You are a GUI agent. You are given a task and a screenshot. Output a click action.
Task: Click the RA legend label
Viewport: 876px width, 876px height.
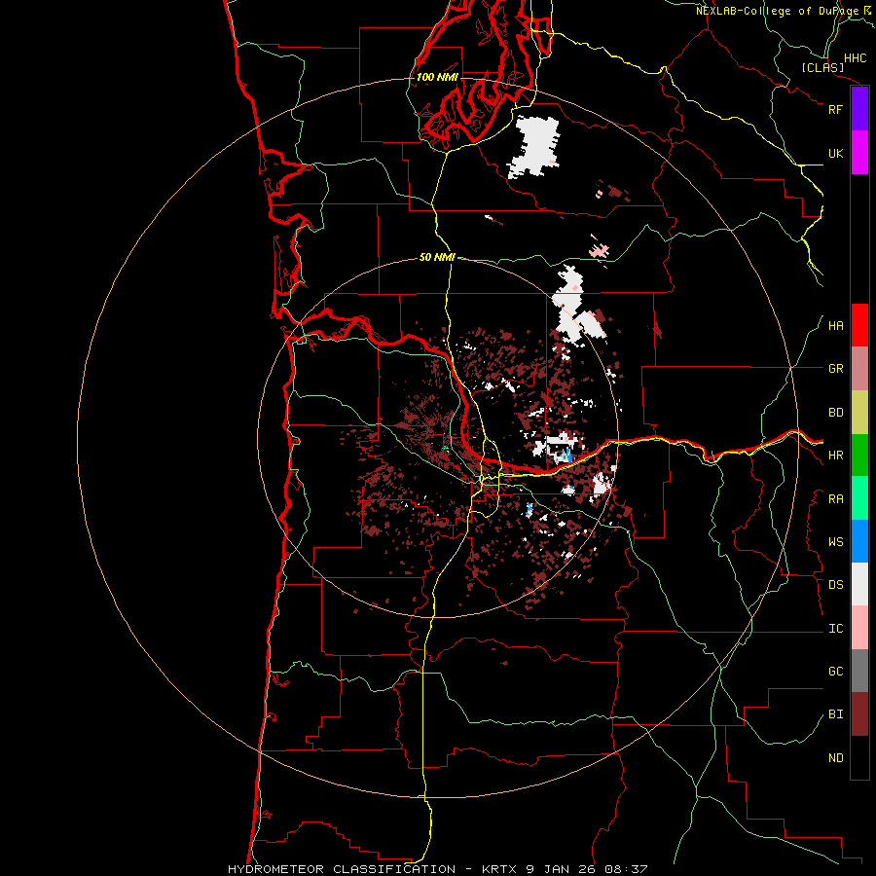click(x=835, y=499)
